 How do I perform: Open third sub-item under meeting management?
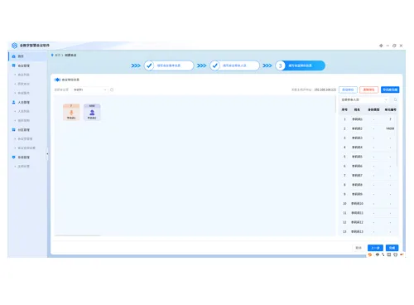(24, 93)
